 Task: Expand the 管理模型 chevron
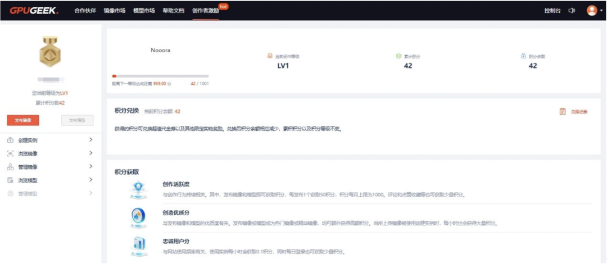(90, 193)
